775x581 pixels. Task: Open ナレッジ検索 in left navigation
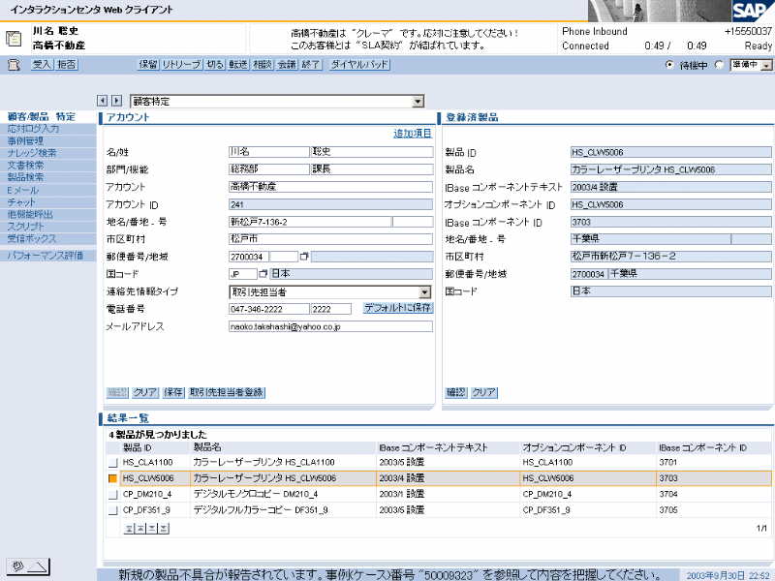tap(32, 153)
